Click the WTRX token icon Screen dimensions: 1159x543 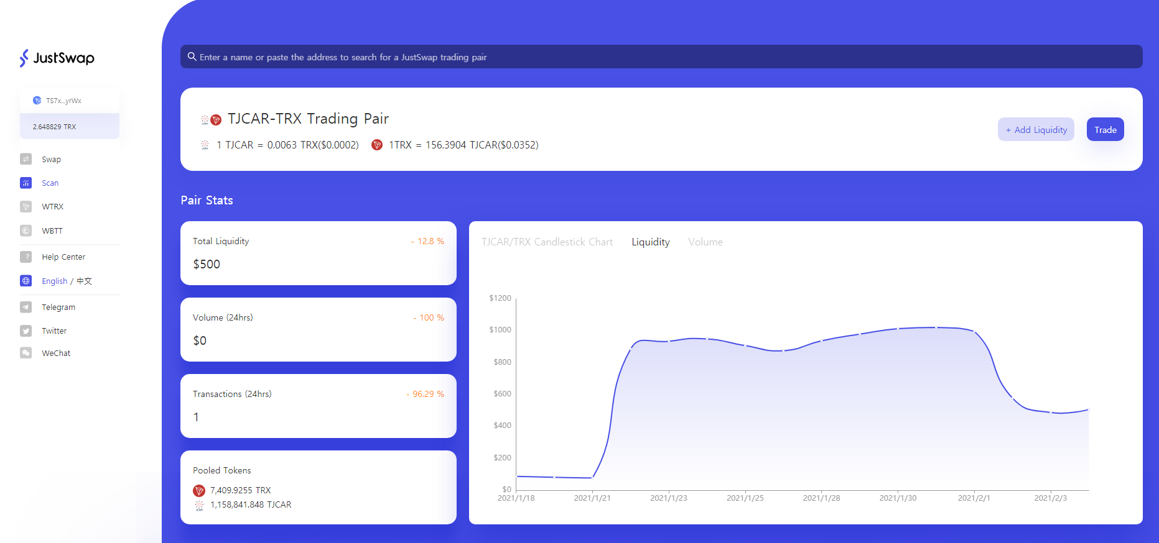26,207
